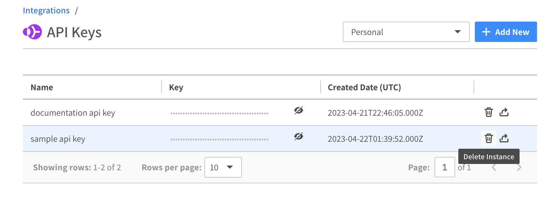Open the Personal workspace dropdown

point(406,32)
